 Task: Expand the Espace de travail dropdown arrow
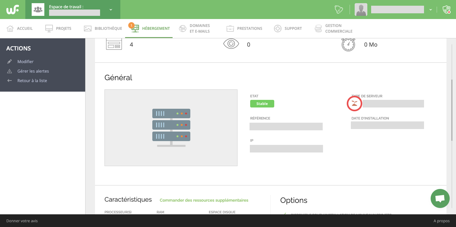pyautogui.click(x=111, y=10)
